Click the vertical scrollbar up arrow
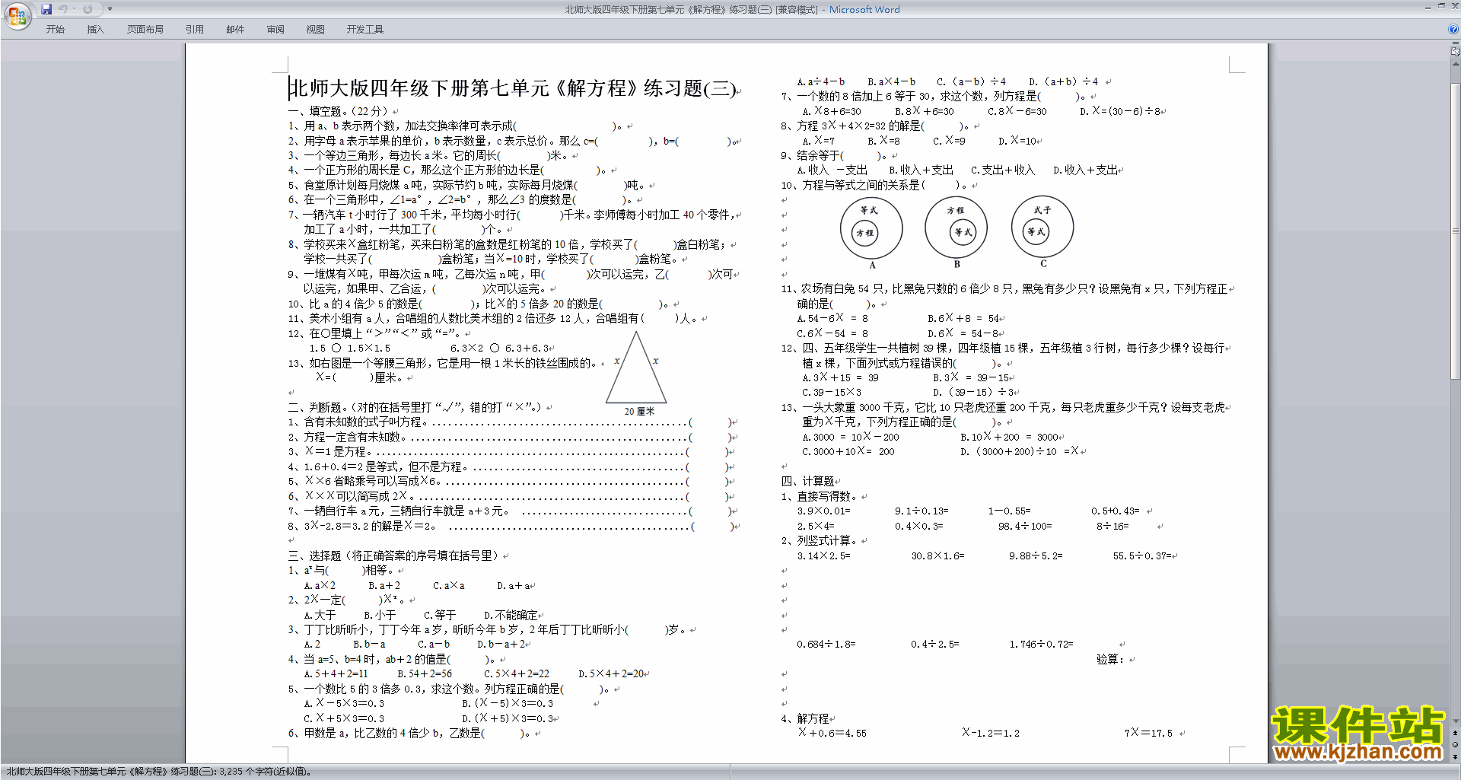The width and height of the screenshot is (1461, 780). [x=1456, y=62]
